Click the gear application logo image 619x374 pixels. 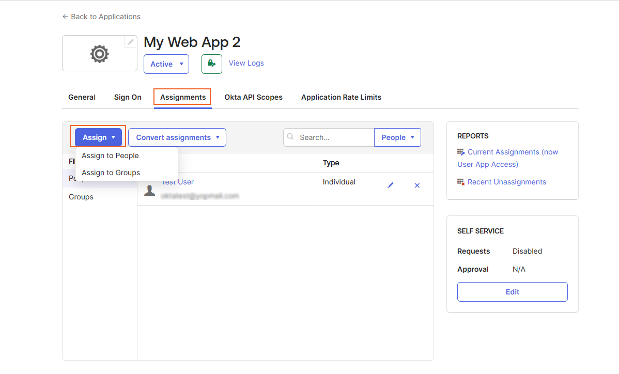click(99, 54)
